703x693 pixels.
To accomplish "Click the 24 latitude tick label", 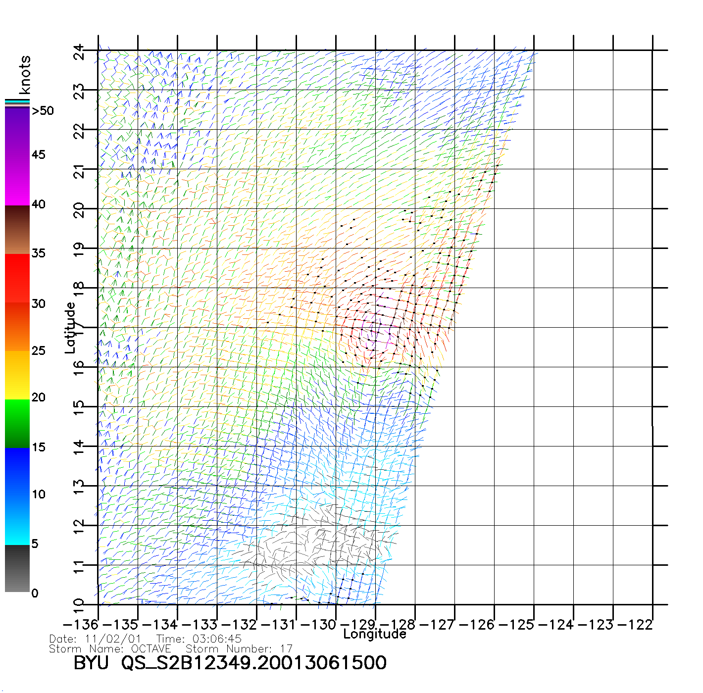I will tap(79, 52).
